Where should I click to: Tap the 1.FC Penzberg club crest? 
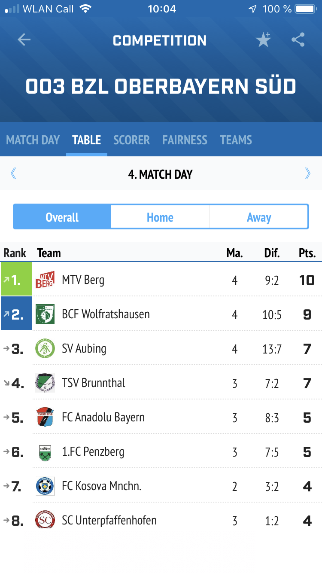(x=45, y=452)
